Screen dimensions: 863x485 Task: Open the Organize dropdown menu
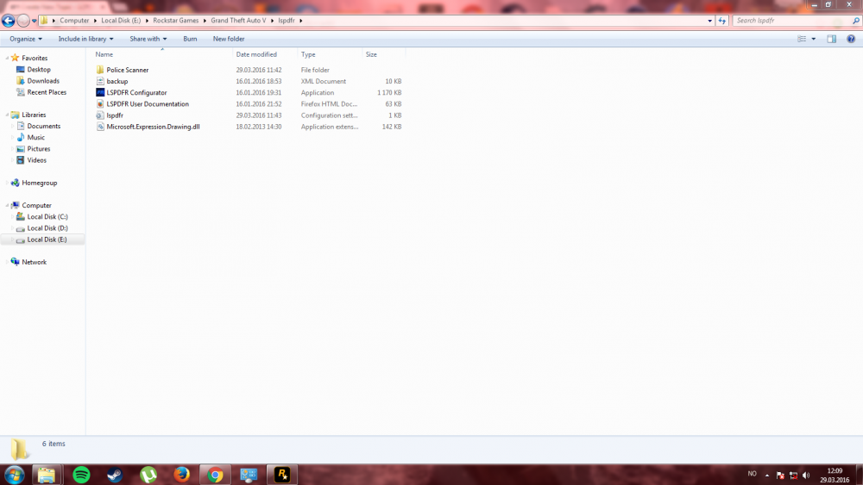(x=26, y=39)
